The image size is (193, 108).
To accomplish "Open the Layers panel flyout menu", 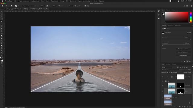I will coord(192,64).
